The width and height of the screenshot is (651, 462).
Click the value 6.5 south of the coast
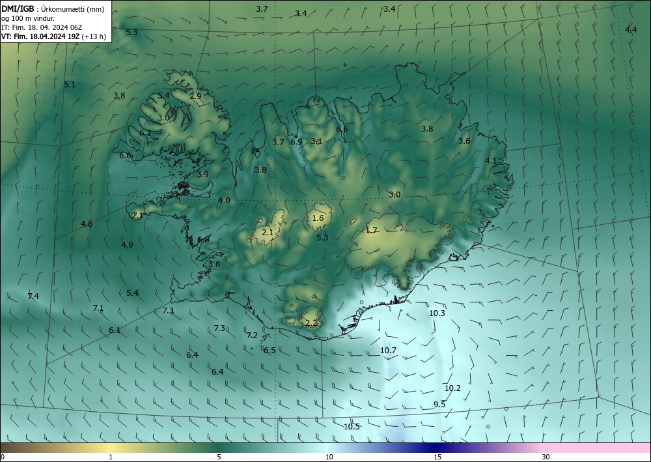point(270,351)
